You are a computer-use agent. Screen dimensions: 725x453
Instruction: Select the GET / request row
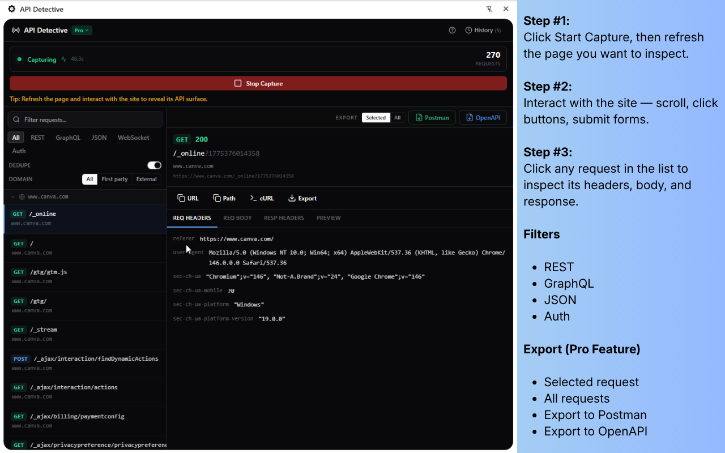click(x=85, y=248)
